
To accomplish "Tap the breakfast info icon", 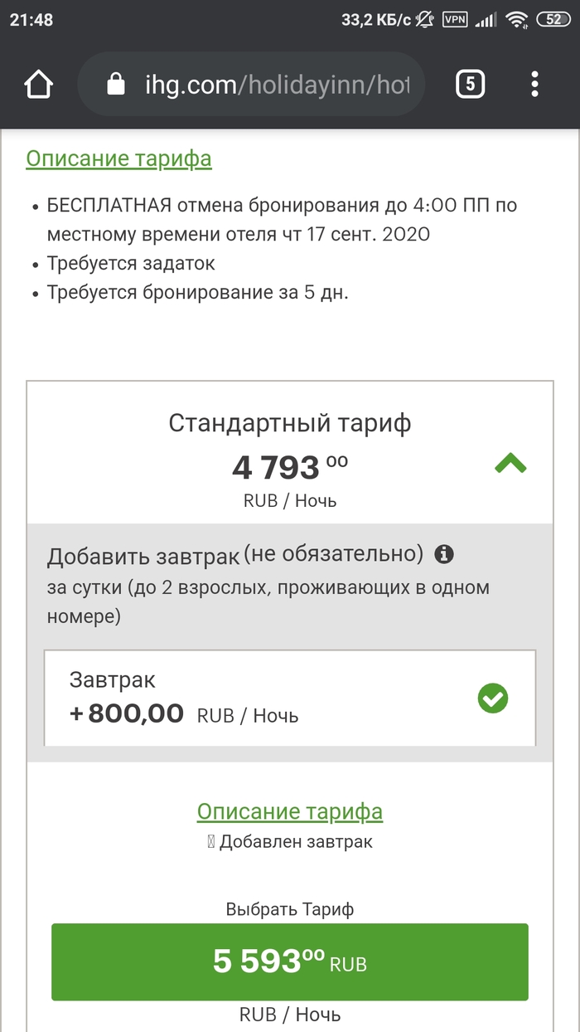I will coord(445,553).
